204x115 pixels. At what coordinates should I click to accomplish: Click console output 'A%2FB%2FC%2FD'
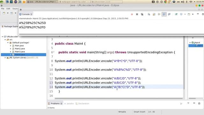click(x=32, y=27)
